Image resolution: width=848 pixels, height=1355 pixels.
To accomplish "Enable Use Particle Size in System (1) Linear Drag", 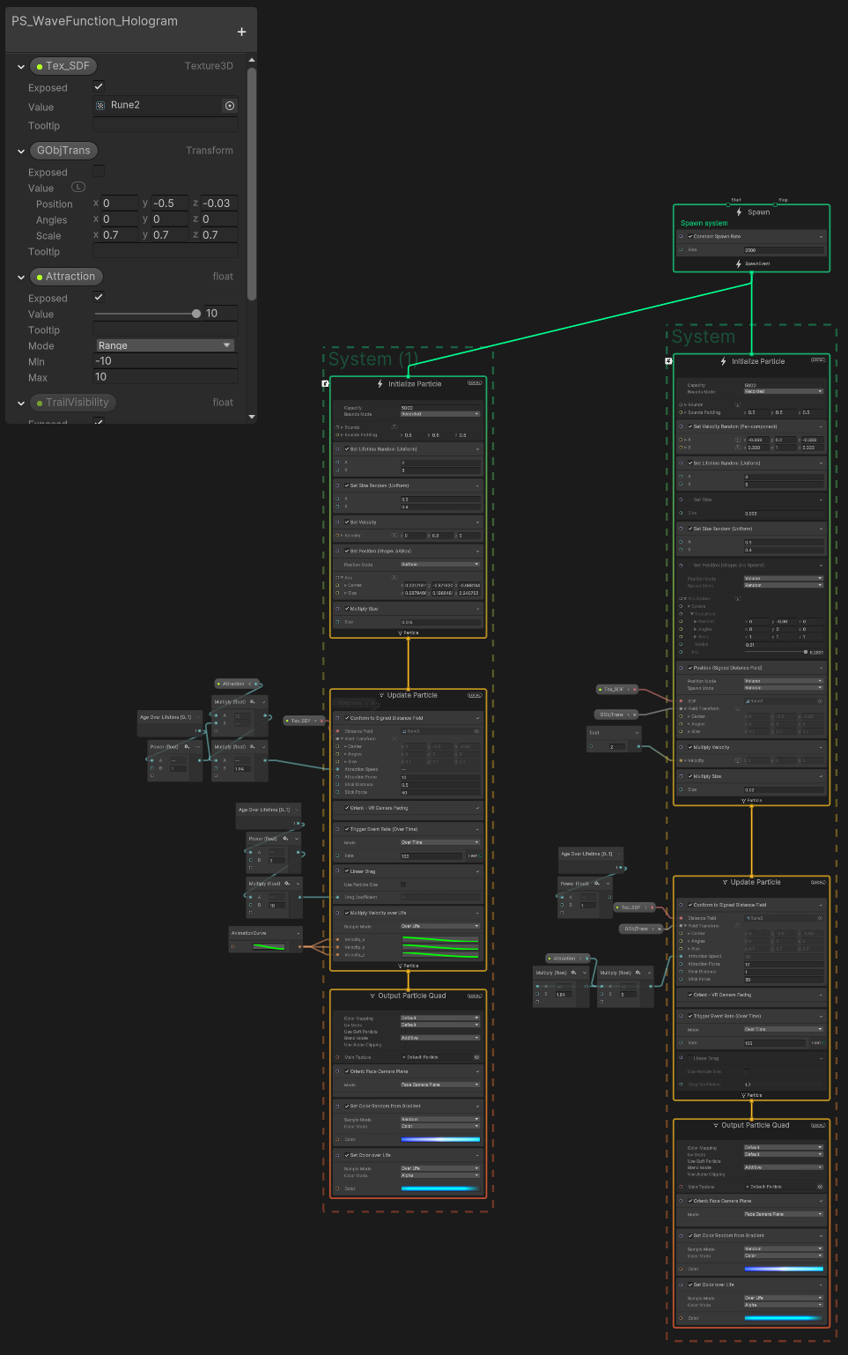I will click(403, 885).
